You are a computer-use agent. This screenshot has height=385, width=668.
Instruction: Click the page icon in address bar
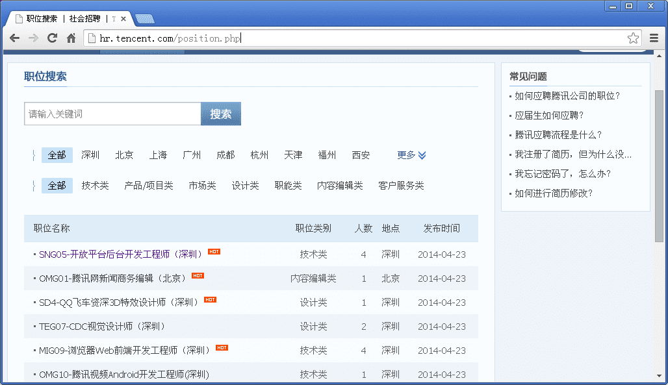tap(92, 38)
